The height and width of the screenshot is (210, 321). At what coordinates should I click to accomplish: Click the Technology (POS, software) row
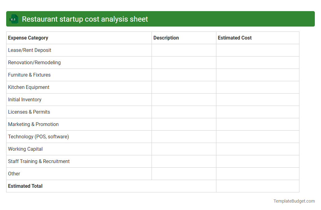point(38,136)
